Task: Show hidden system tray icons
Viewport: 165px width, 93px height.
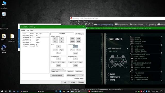Action: click(136, 91)
